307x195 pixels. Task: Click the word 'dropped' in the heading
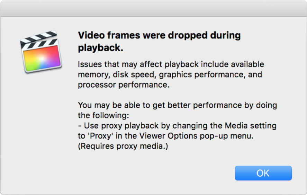188,35
